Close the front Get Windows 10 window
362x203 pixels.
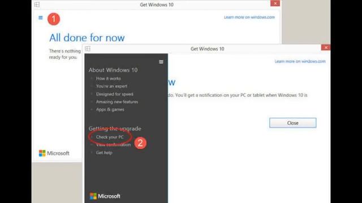coord(326,47)
